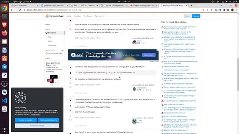The width and height of the screenshot is (239, 134).
Task: Open Chrome share icon in address bar
Action: 207,10
